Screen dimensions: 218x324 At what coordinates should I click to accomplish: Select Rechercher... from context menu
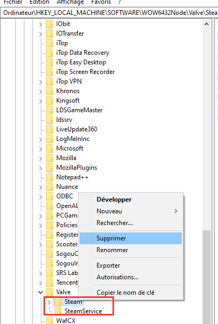(x=131, y=223)
